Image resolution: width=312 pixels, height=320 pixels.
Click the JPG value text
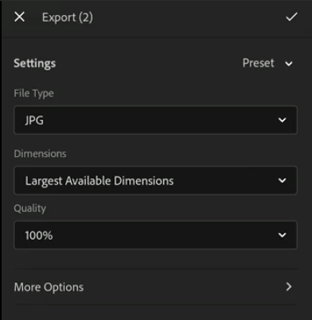tap(34, 121)
